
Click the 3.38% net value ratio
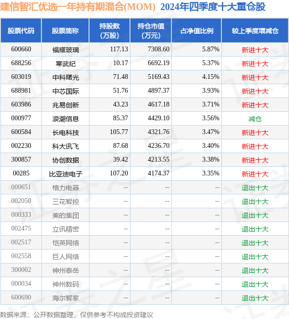coord(210,160)
